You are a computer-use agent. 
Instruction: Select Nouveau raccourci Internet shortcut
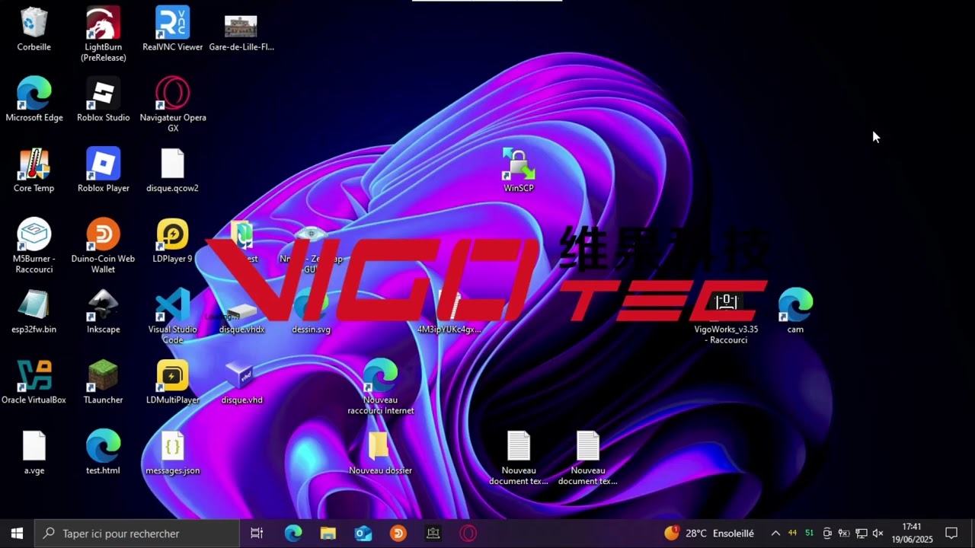pyautogui.click(x=380, y=387)
